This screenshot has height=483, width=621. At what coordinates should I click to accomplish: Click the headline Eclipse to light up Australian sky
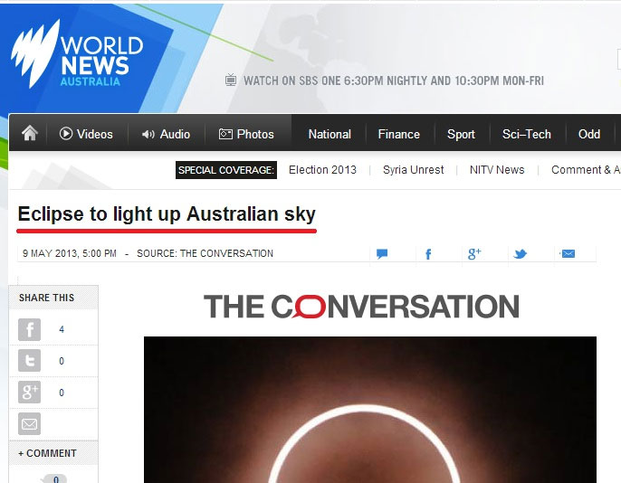point(167,214)
